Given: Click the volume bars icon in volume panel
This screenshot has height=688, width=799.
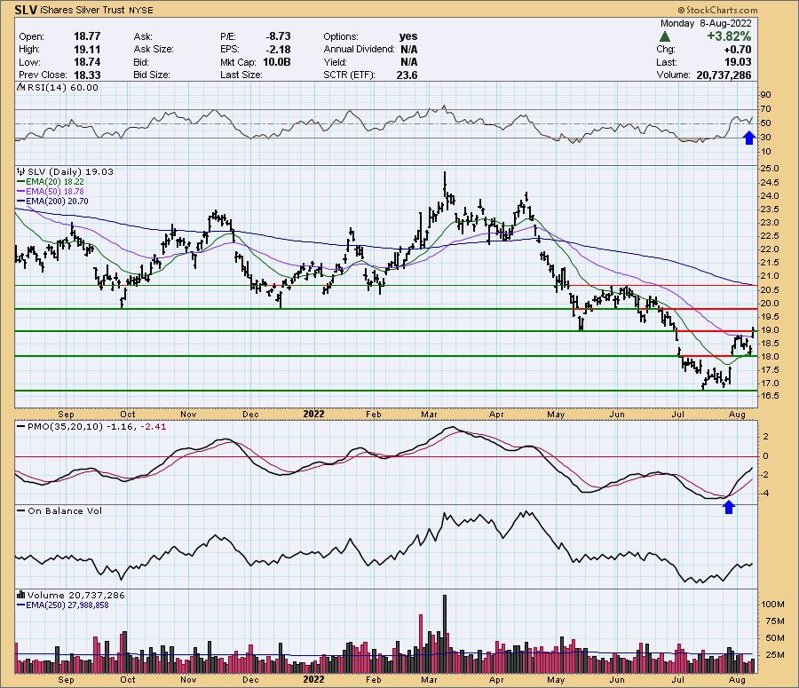Looking at the screenshot, I should (x=21, y=595).
